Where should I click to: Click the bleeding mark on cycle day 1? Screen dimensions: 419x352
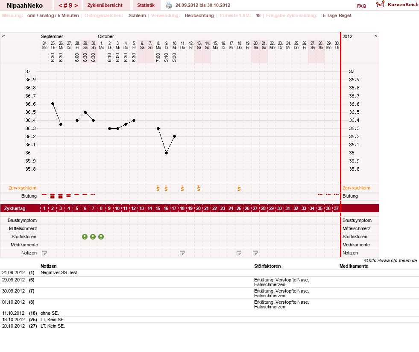(44, 194)
